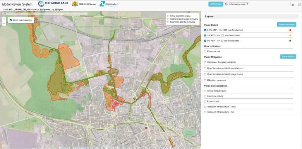Click the Google icon in language selector
Screen dimensions: 302x149
point(226,4)
